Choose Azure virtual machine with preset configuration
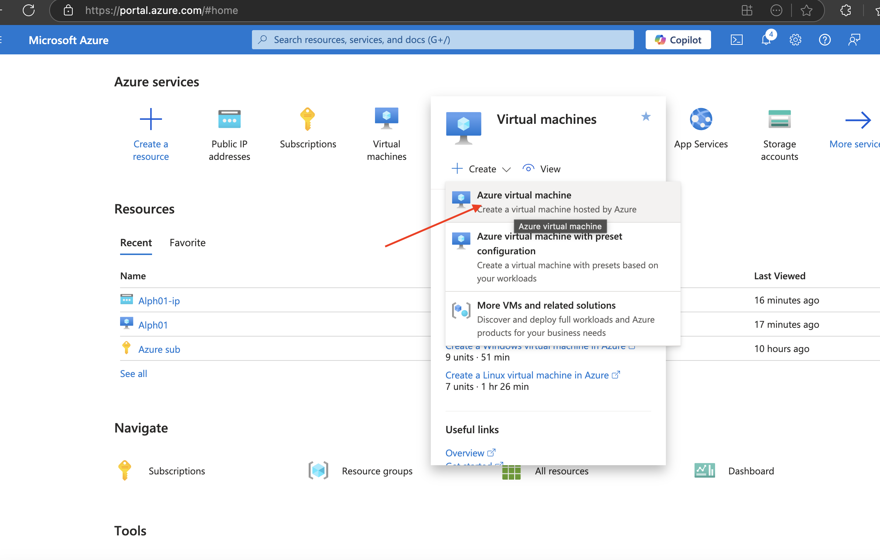880x560 pixels. [x=563, y=257]
